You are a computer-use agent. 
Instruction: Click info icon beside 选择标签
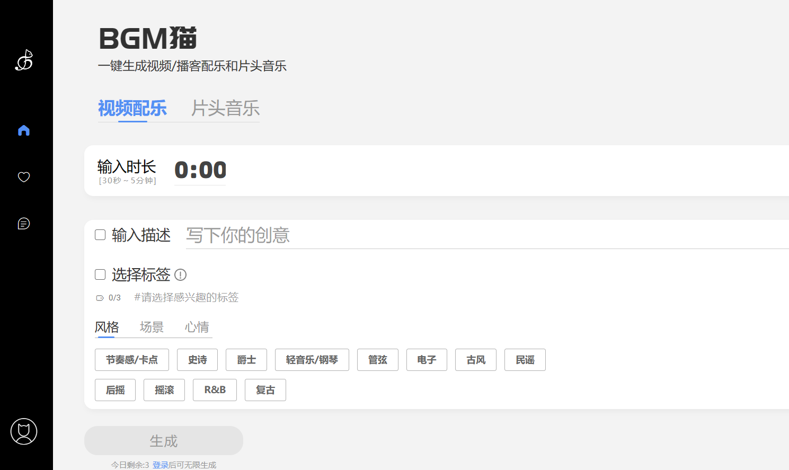coord(180,275)
